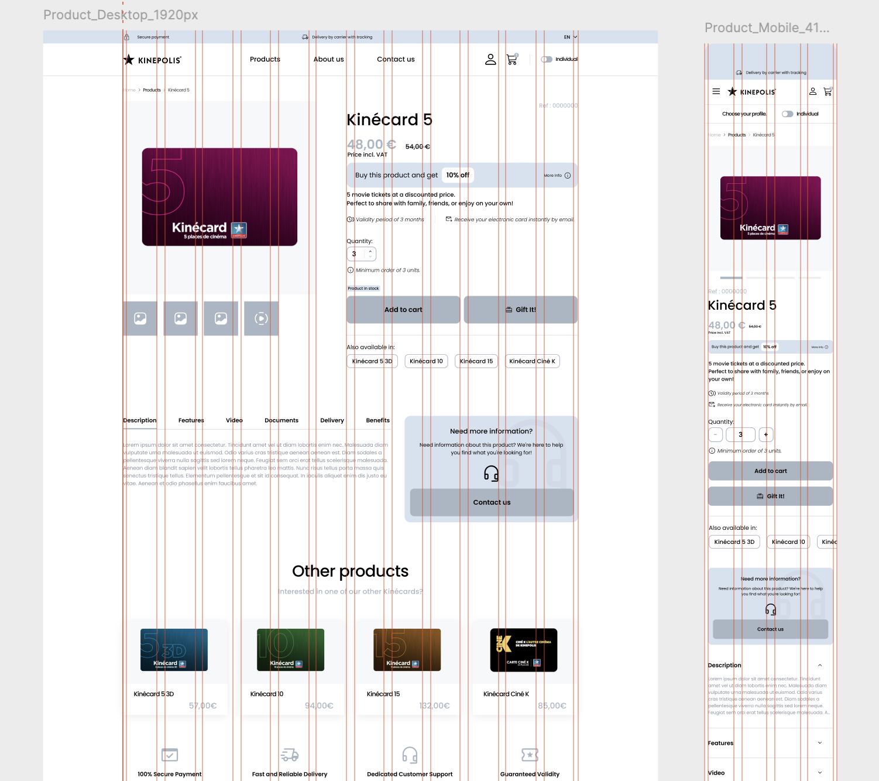Screen dimensions: 879x781
Task: Decrease quantity with the mobile minus button
Action: 715,434
